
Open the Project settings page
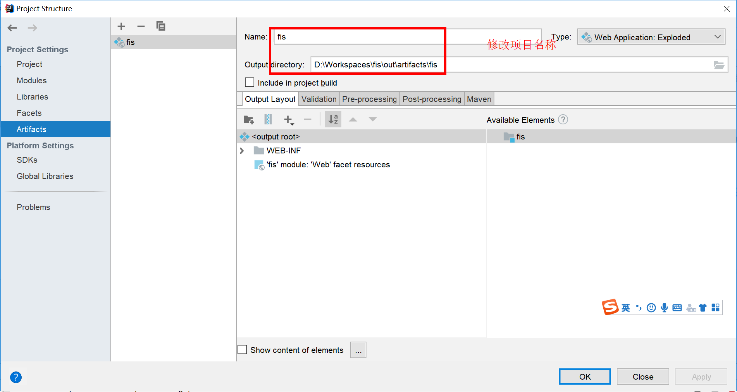point(29,64)
